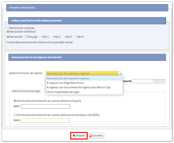
Task: Select the Hijo 4 radio button
Action: tap(75, 37)
